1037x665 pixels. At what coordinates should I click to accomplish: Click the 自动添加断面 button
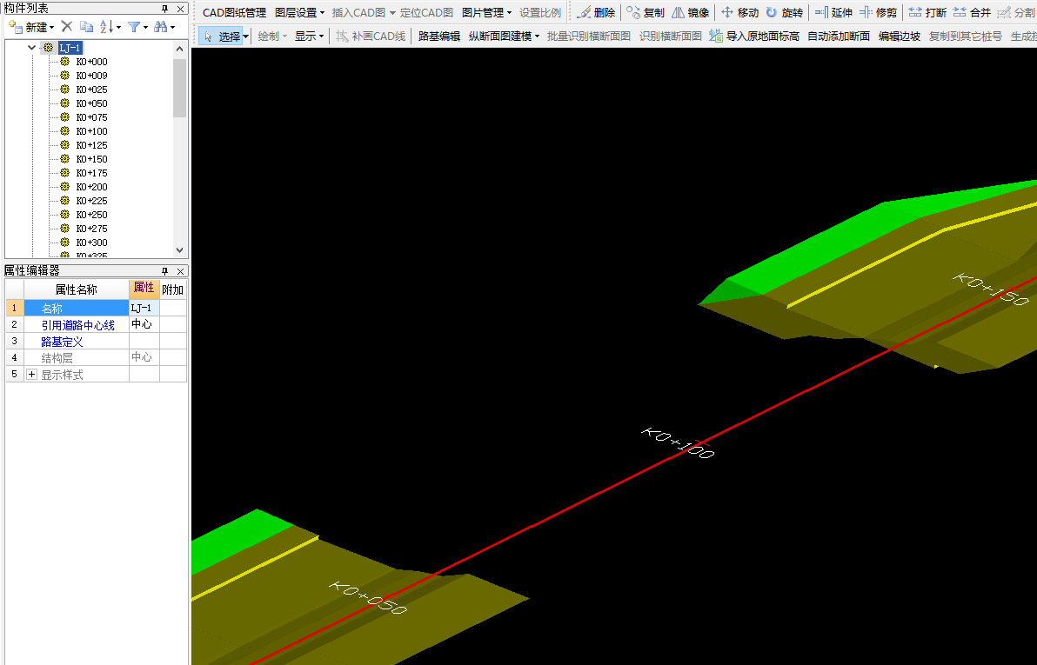[838, 37]
